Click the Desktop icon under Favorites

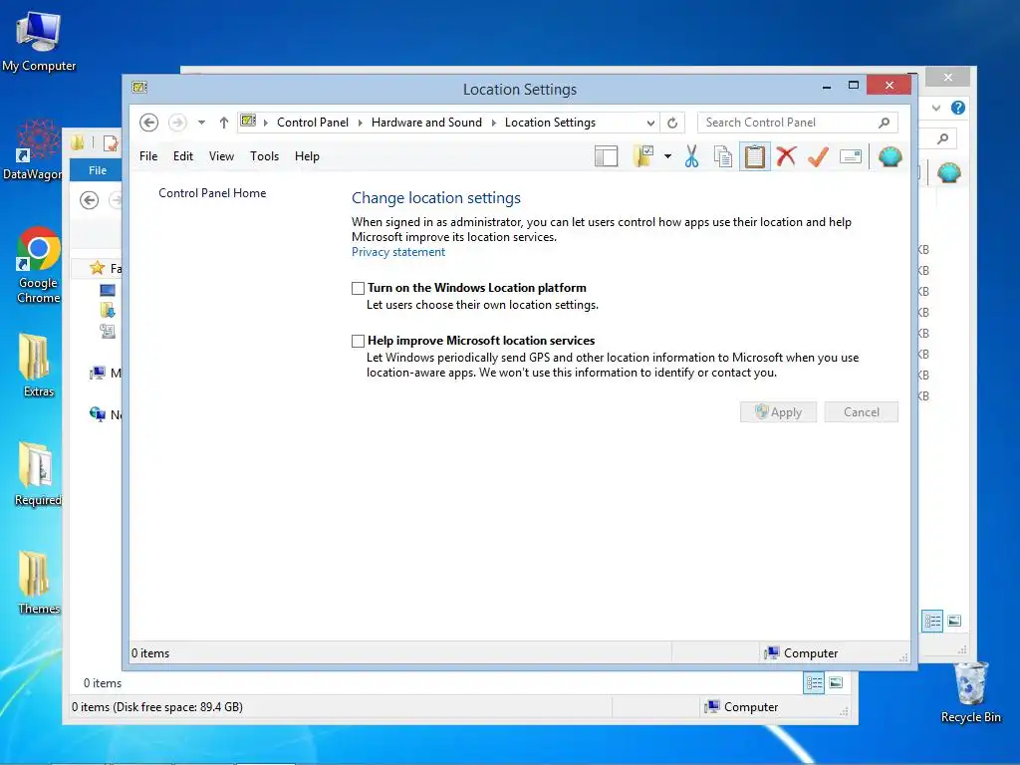point(108,290)
